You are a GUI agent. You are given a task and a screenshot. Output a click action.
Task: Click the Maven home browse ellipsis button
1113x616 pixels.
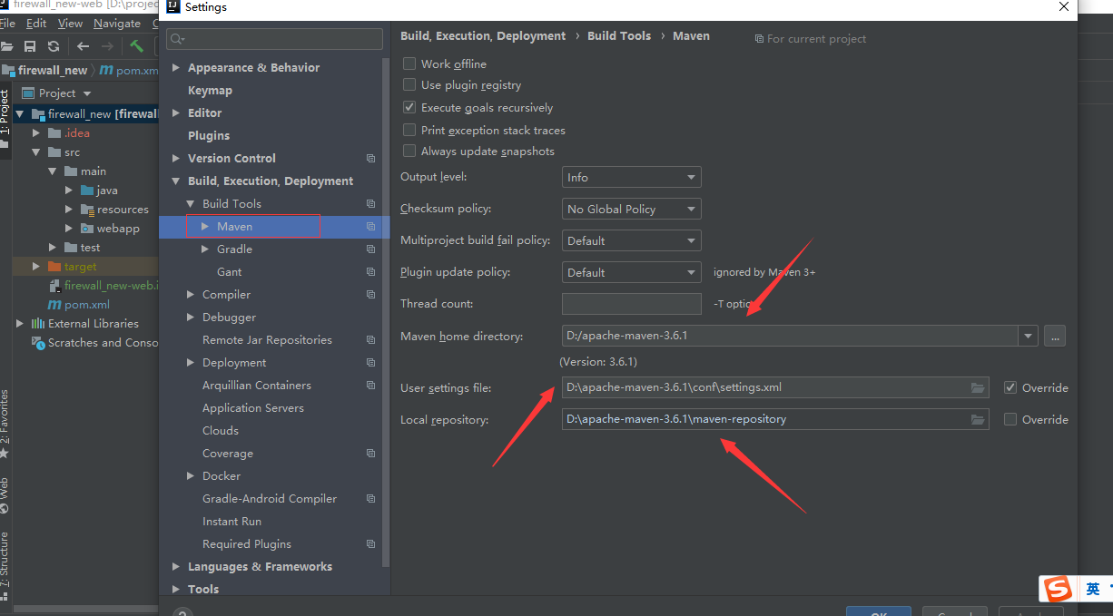pos(1054,336)
